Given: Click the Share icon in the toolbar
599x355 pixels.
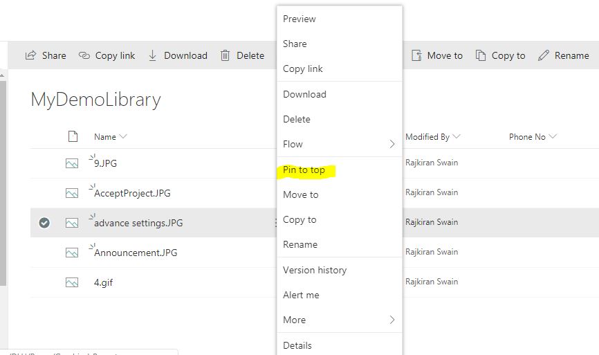Looking at the screenshot, I should (x=30, y=55).
